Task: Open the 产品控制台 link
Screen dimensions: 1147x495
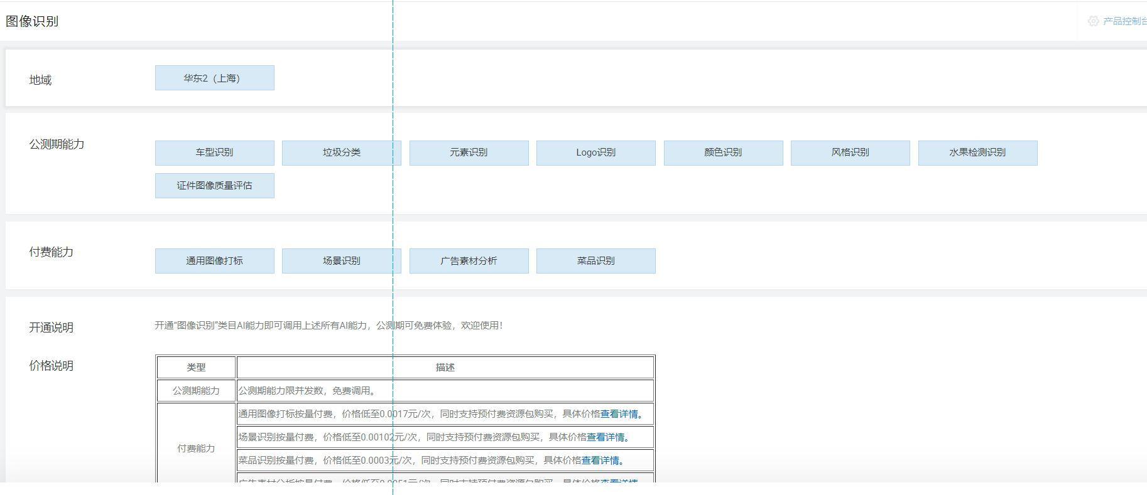Action: coord(1124,21)
